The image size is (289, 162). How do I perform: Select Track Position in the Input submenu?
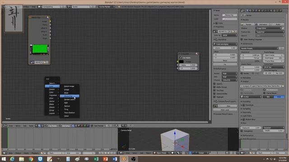[x=70, y=112]
